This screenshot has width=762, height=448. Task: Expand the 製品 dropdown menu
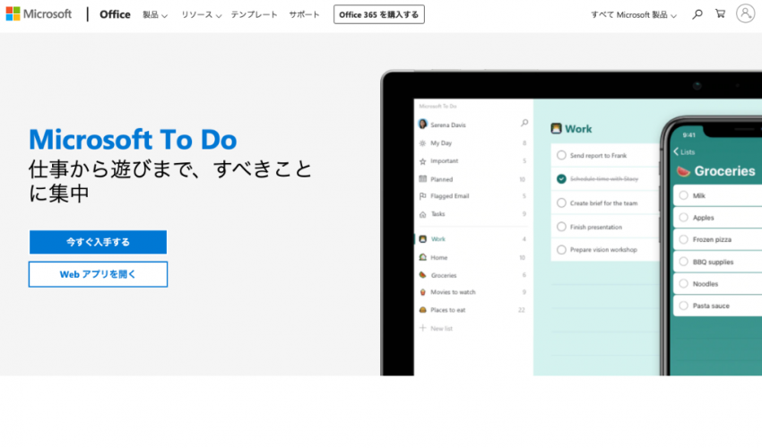155,15
